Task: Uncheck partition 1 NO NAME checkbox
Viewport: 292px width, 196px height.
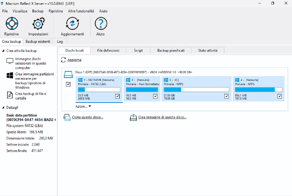Action: point(117,96)
